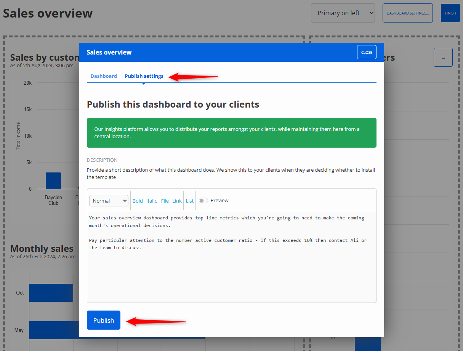Screen dimensions: 463x351
Task: Attach a file using the File option
Action: [165, 200]
